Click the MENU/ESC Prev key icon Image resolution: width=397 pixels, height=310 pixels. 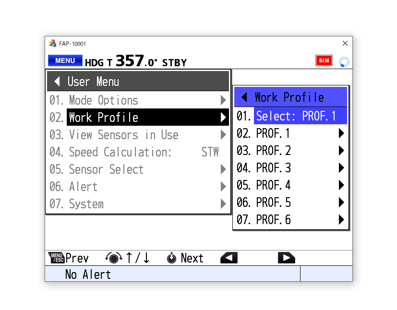(56, 258)
